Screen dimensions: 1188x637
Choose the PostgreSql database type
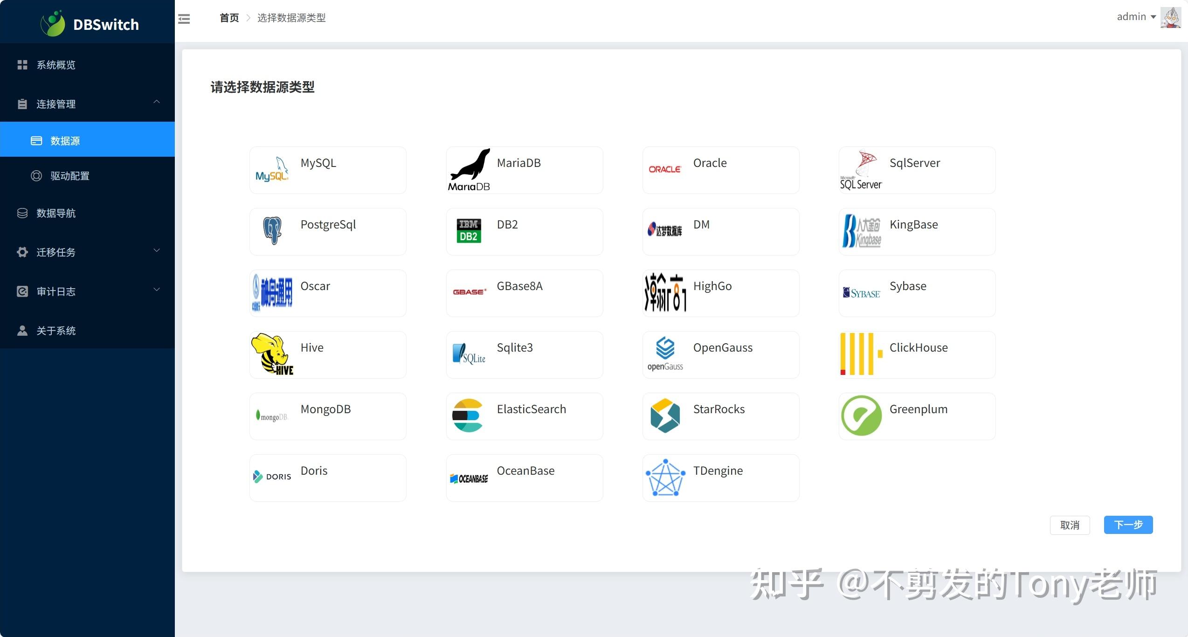point(328,231)
